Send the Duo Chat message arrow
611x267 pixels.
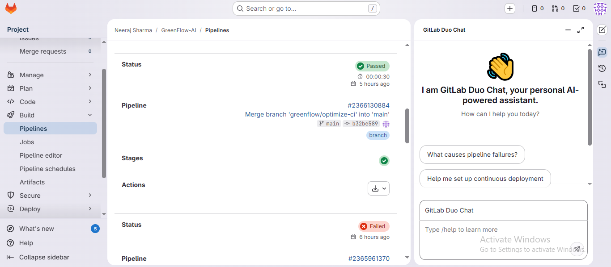pyautogui.click(x=577, y=249)
